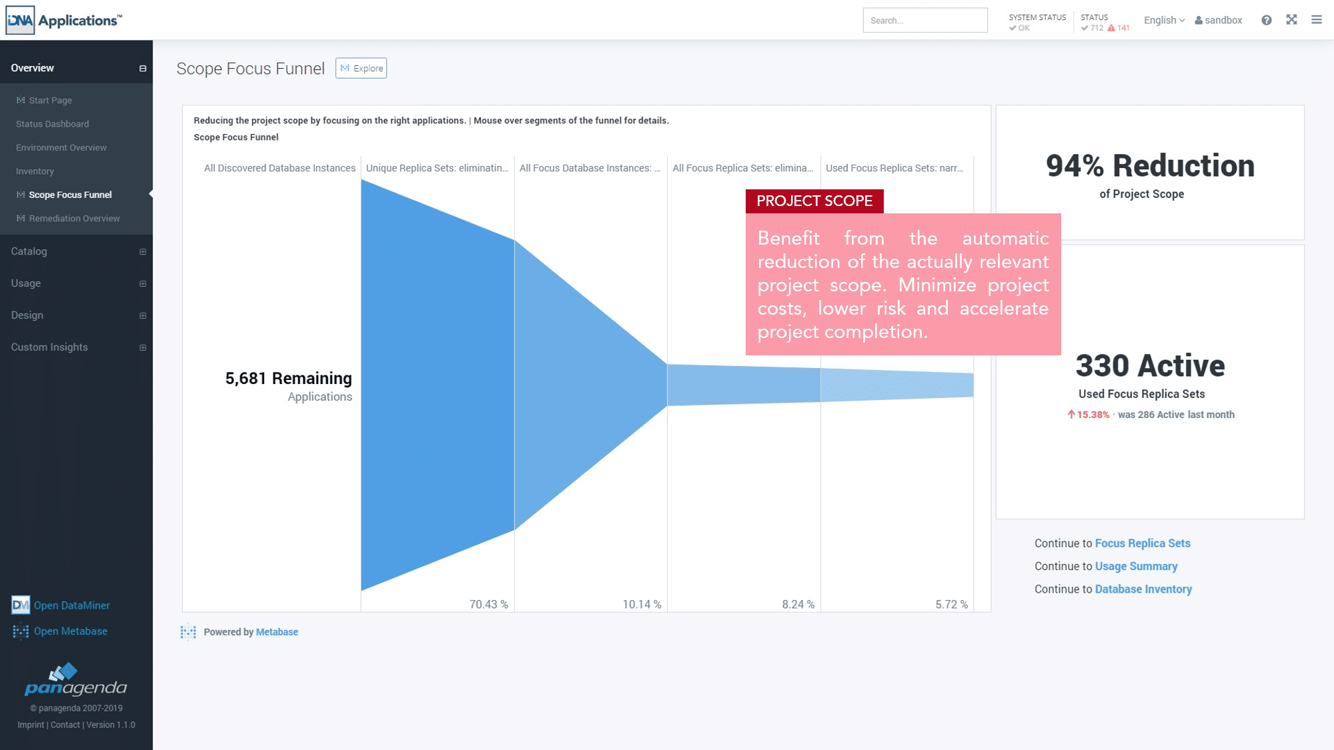Expand the Custom Insights section
The height and width of the screenshot is (750, 1334).
point(142,347)
